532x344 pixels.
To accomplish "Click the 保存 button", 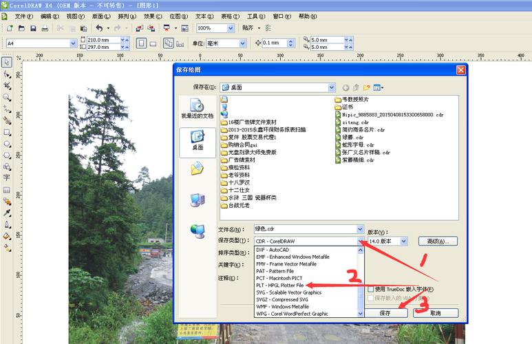I will (x=385, y=312).
